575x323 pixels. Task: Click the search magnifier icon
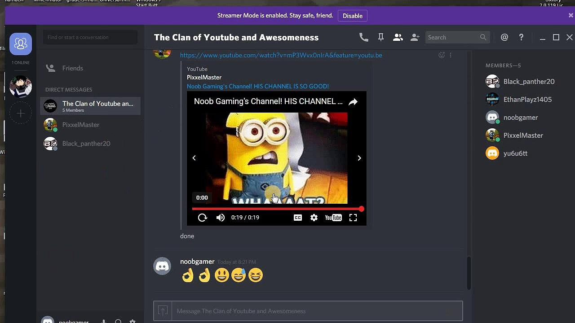point(483,37)
